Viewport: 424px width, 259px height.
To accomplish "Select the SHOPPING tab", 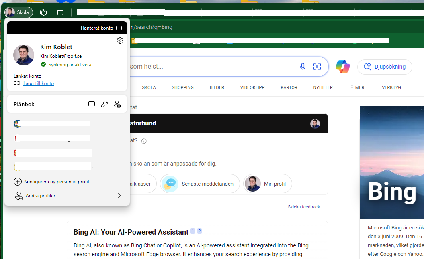I will (183, 87).
